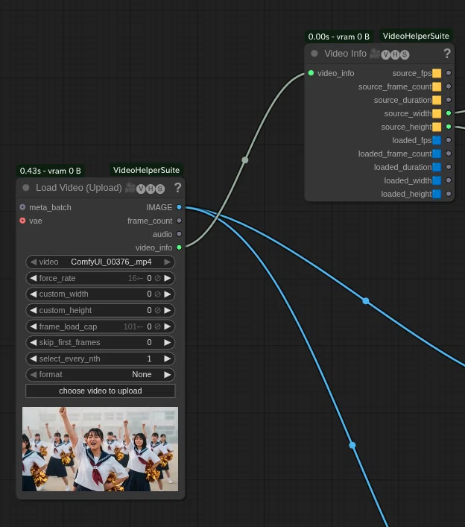Select the reroute dot on the video_info link

pyautogui.click(x=245, y=160)
